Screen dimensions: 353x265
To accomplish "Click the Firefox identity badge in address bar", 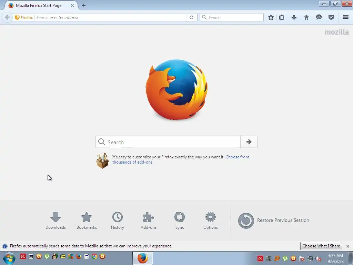I will [24, 17].
